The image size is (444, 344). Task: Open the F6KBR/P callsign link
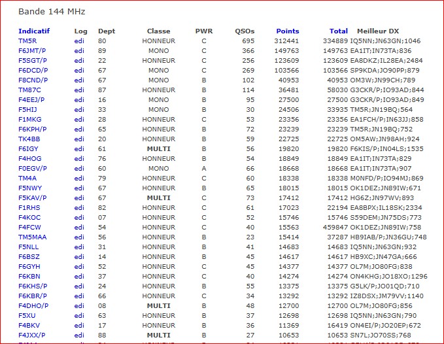33,296
